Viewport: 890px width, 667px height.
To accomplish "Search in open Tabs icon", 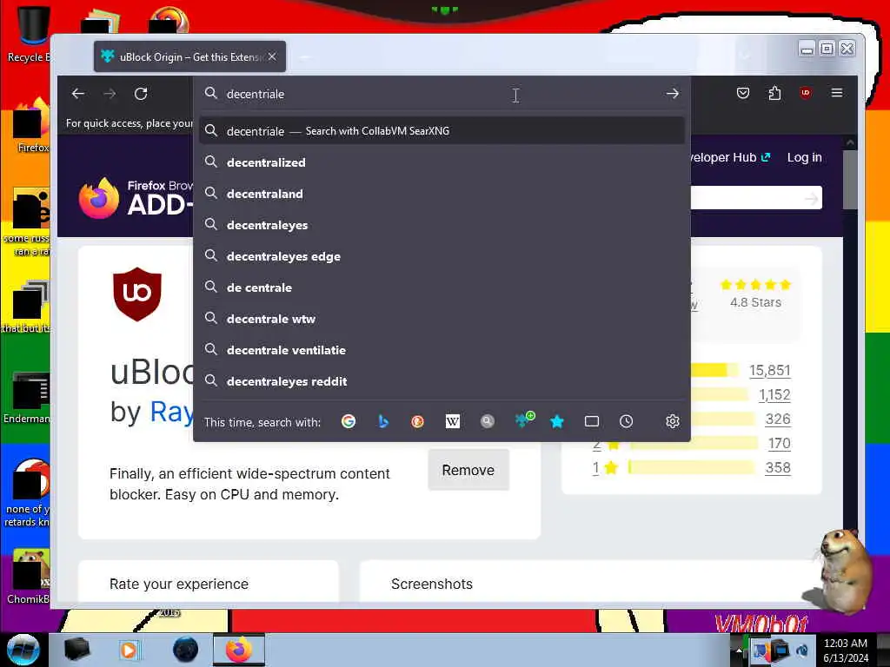I will coord(591,421).
